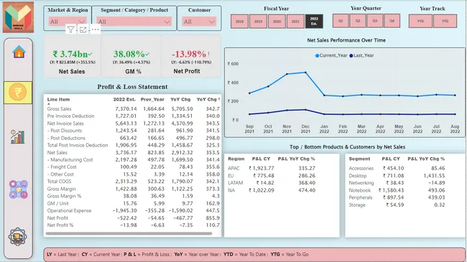Screen dimensions: 467x262
Task: Filter by quarter Q1
Action: 341,21
